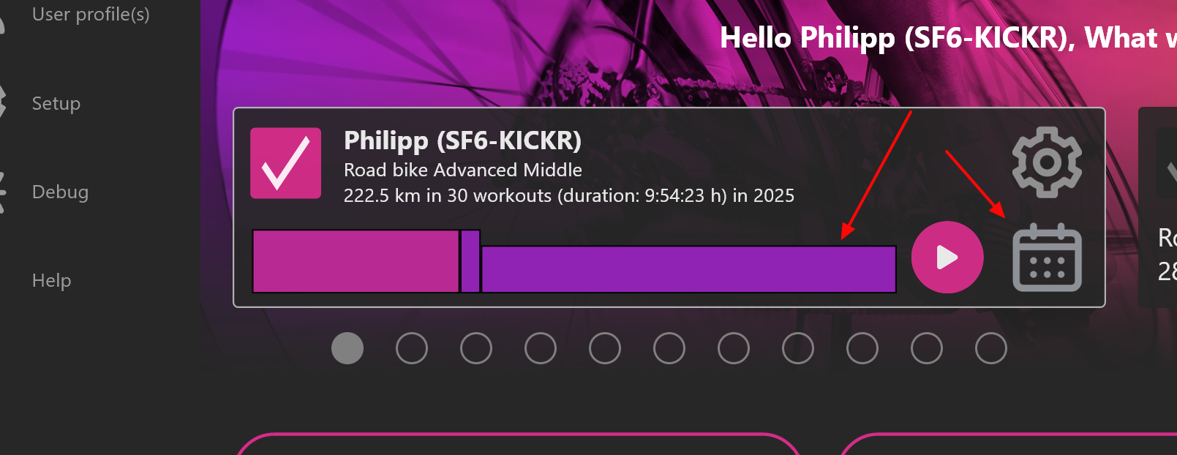Open the Help sidebar item

(51, 281)
